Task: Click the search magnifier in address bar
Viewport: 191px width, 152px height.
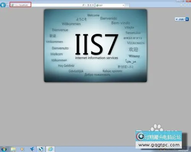Action: point(83,5)
